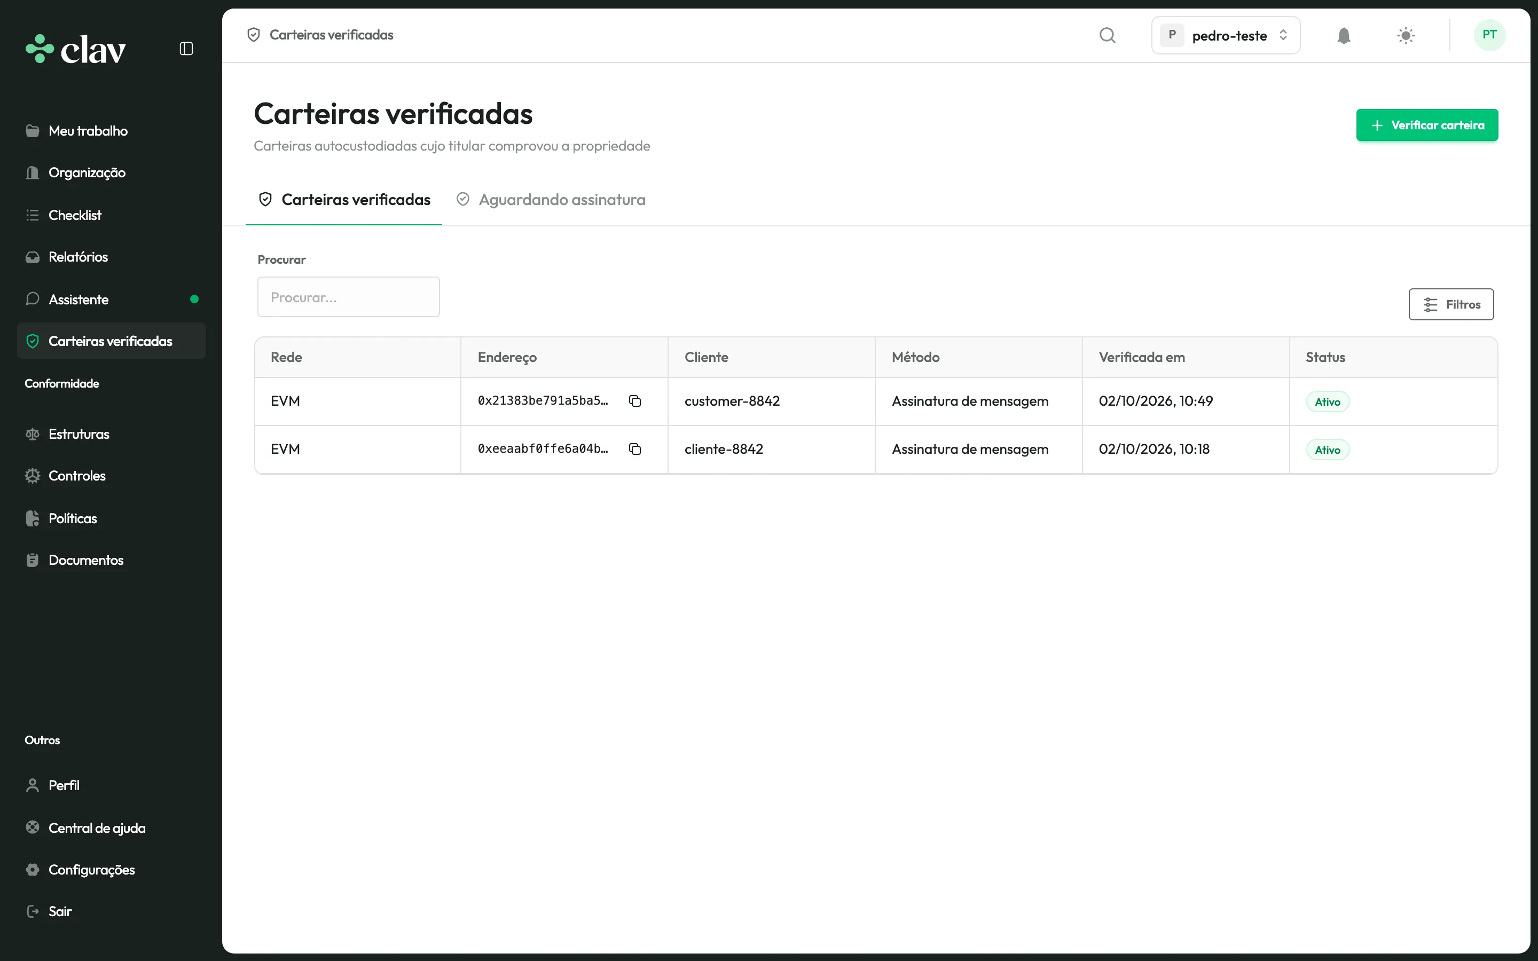This screenshot has width=1538, height=961.
Task: Open Central de ajuda
Action: tap(112, 828)
